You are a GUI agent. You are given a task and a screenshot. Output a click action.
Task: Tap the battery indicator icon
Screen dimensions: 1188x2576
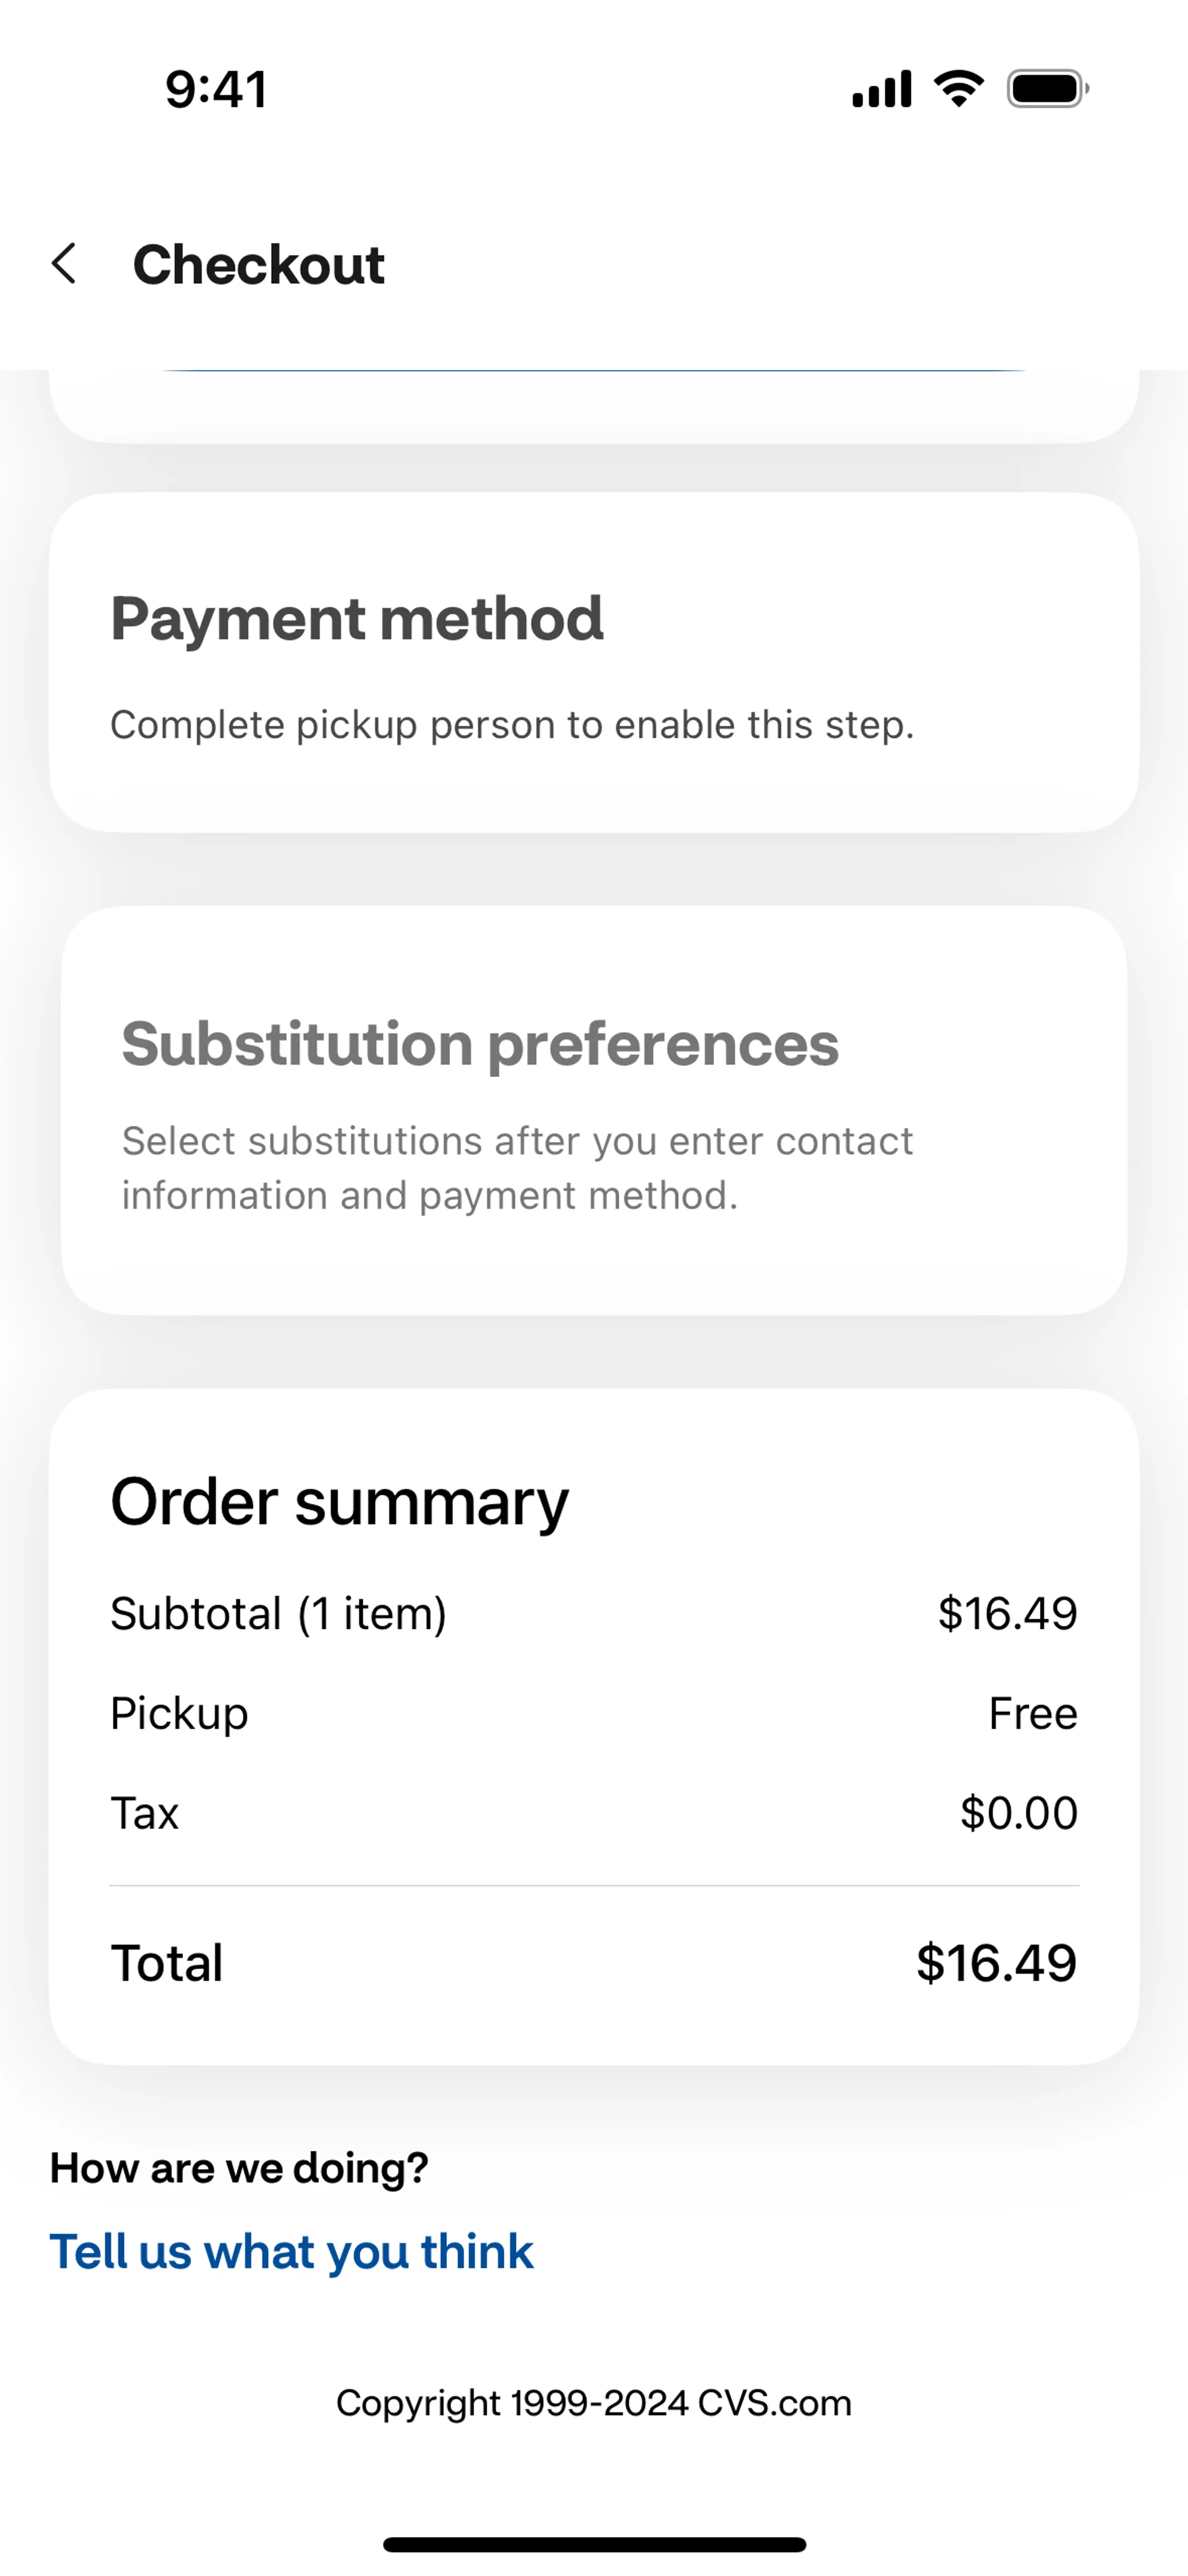click(1047, 89)
